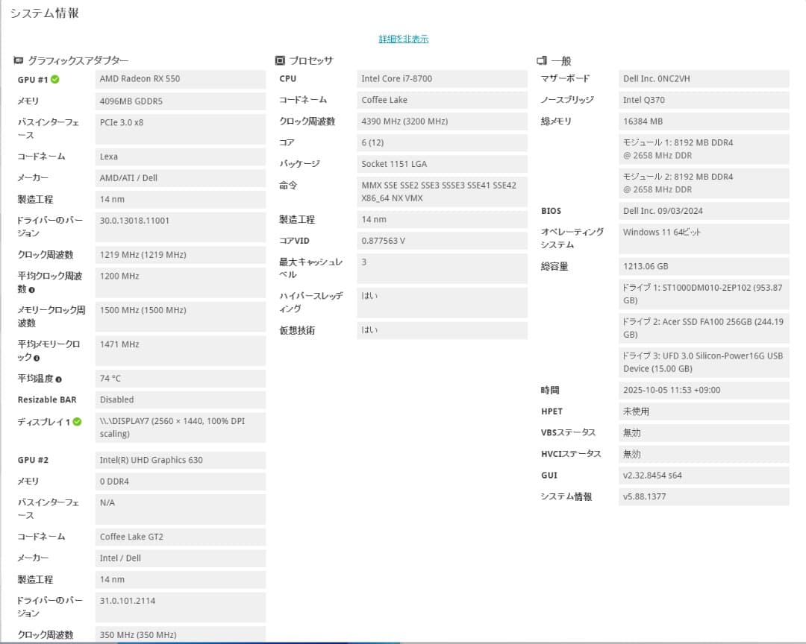806x644 pixels.
Task: Expand ドライブ 1 ST1000DM010 storage entry
Action: click(702, 294)
